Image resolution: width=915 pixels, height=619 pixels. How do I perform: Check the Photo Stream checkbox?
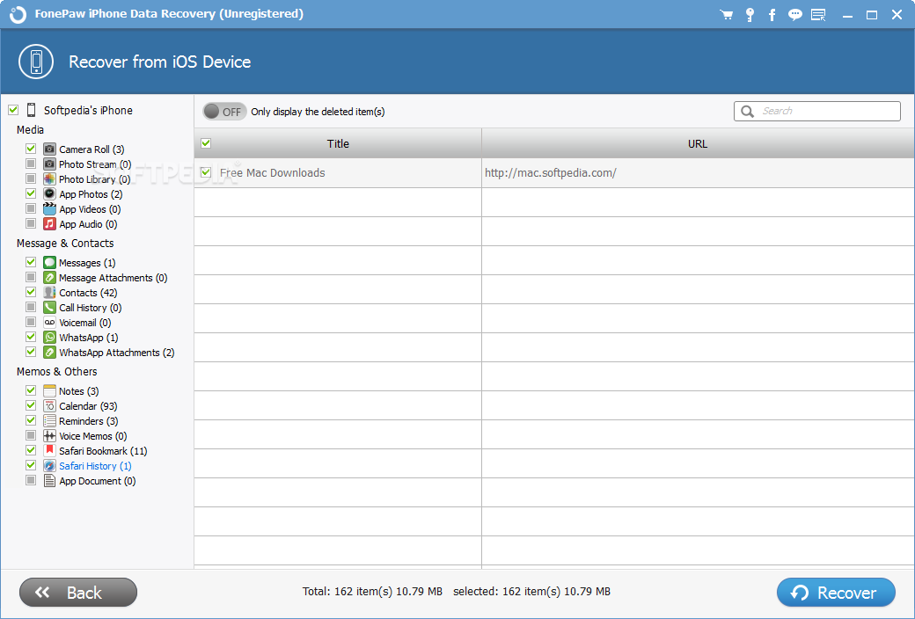tap(31, 164)
